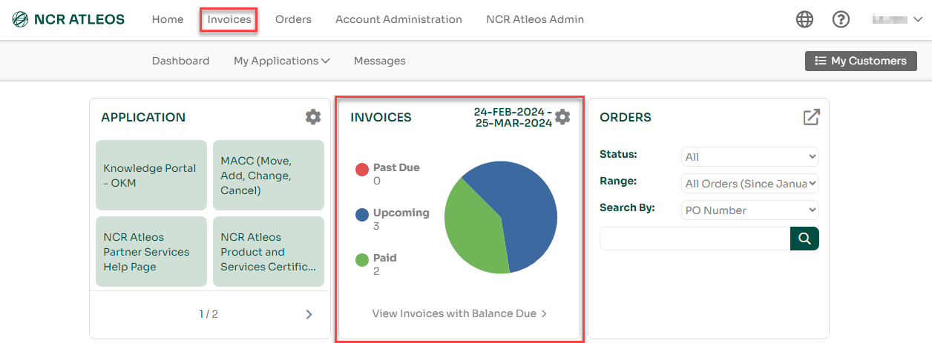Viewport: 932px width, 343px height.
Task: Open MACC (Move, Add, Change, Cancel) tile
Action: click(269, 176)
